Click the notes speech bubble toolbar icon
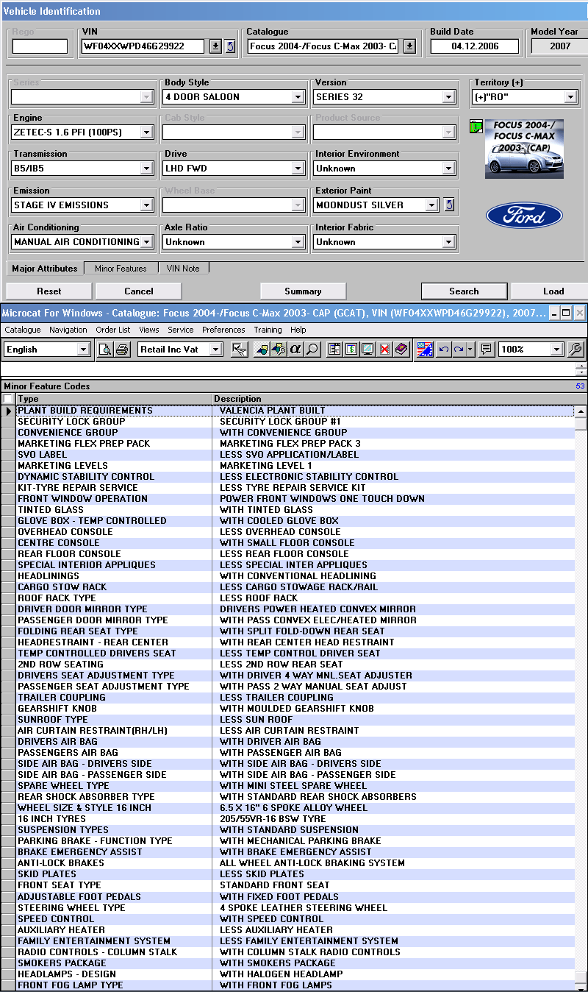This screenshot has width=588, height=992. point(486,350)
